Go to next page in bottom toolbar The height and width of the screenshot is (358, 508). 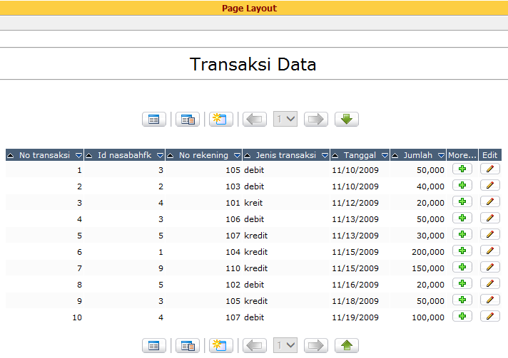(316, 345)
